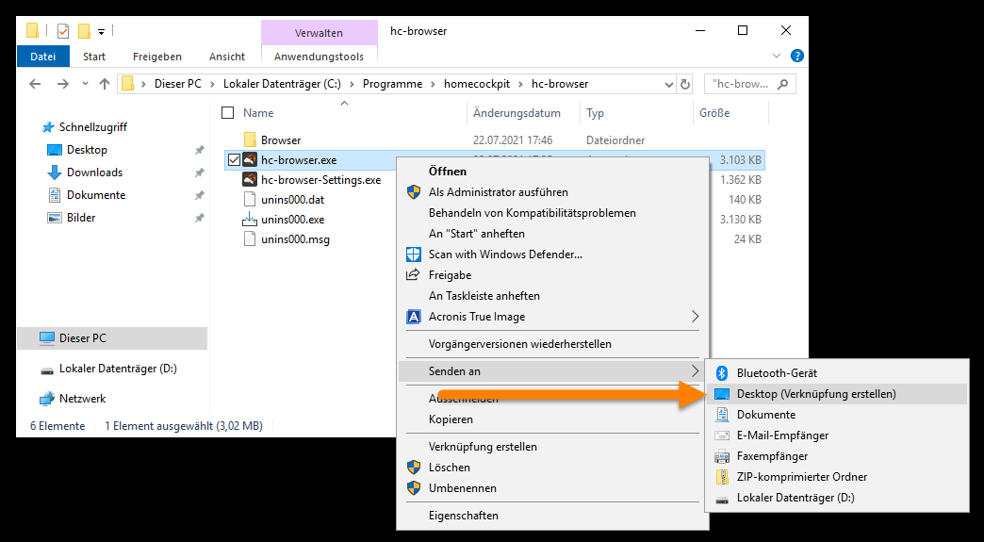Click the Scan with Windows Defender shield icon
Viewport: 984px width, 542px height.
(413, 255)
